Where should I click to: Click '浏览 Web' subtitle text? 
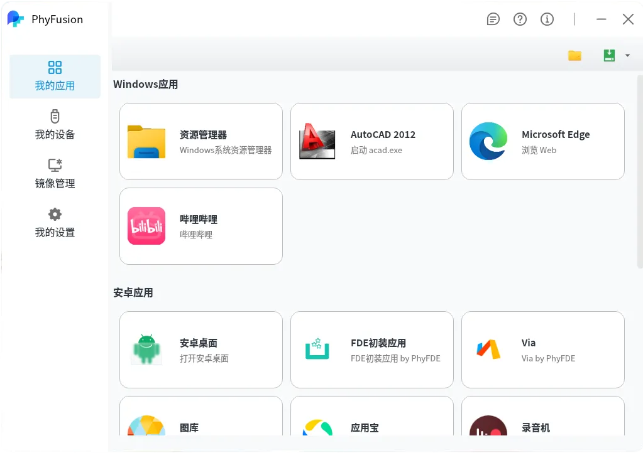(539, 150)
